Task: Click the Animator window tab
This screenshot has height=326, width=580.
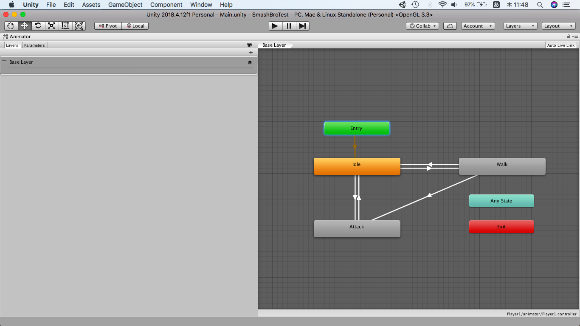Action: [17, 37]
